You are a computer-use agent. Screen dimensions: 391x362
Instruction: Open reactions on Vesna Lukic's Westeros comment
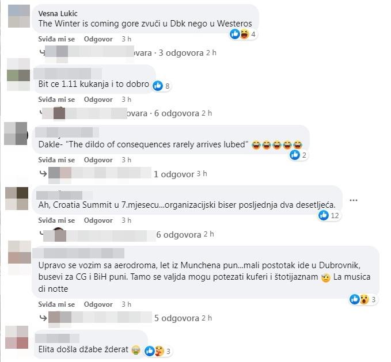(x=243, y=34)
